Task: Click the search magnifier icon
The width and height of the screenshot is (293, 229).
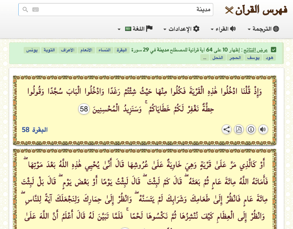Action: 25,10
